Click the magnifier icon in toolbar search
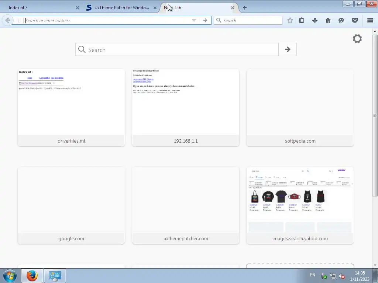 (219, 21)
